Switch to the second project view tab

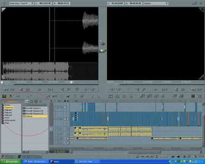32,101
